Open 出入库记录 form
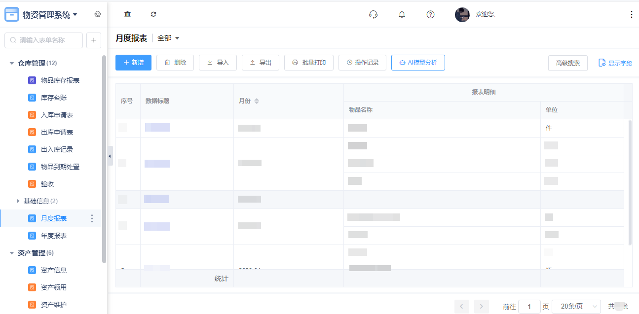Image resolution: width=639 pixels, height=314 pixels. [x=57, y=149]
